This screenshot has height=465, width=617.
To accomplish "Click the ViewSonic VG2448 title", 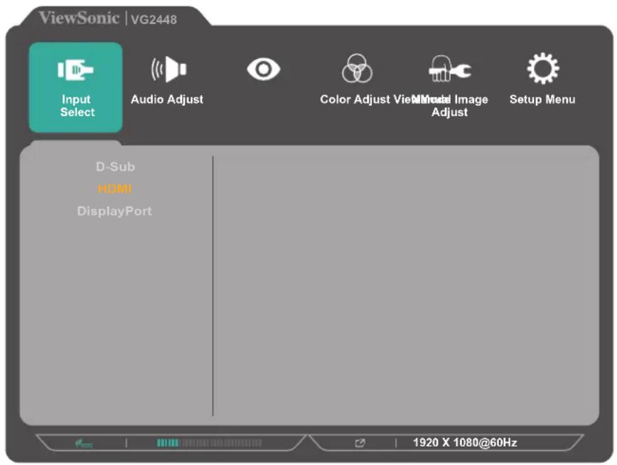I will click(108, 18).
